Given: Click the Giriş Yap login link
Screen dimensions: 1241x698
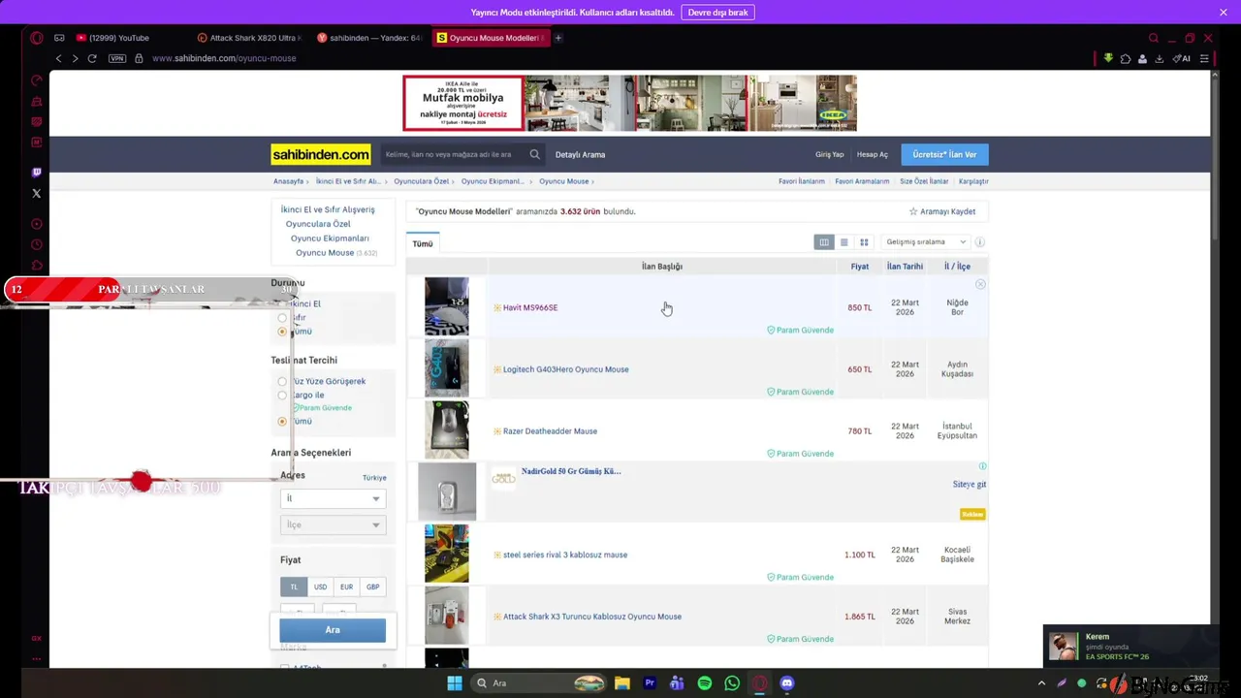Looking at the screenshot, I should (829, 154).
